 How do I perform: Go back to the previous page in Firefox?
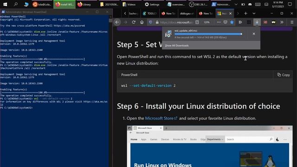117,22
